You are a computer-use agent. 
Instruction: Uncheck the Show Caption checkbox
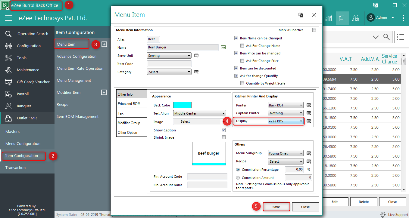[x=223, y=130]
